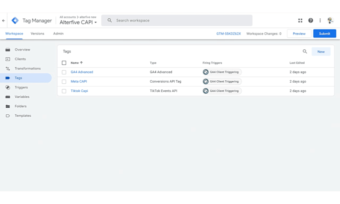340x204 pixels.
Task: Click 2 days ago in GA4 Advanced row
Action: (x=297, y=72)
